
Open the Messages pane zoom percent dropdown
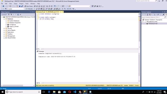[42, 83]
